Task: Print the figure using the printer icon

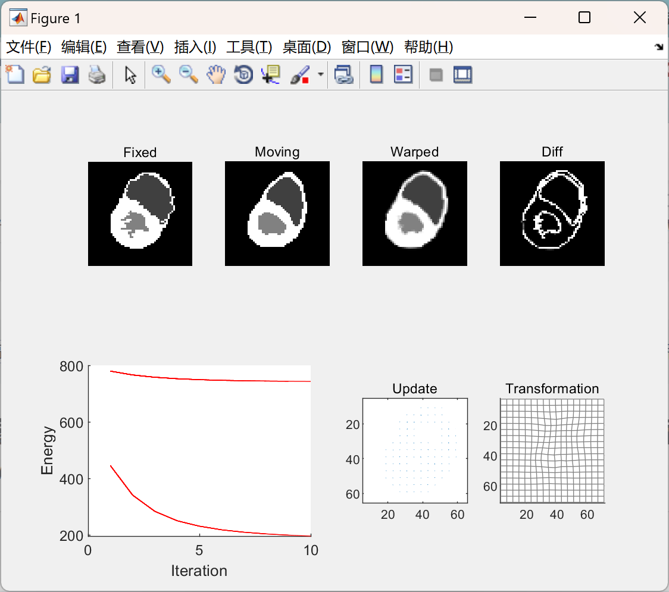Action: tap(97, 74)
